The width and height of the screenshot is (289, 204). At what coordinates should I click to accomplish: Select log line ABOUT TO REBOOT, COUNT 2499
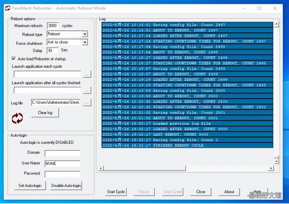click(x=187, y=74)
